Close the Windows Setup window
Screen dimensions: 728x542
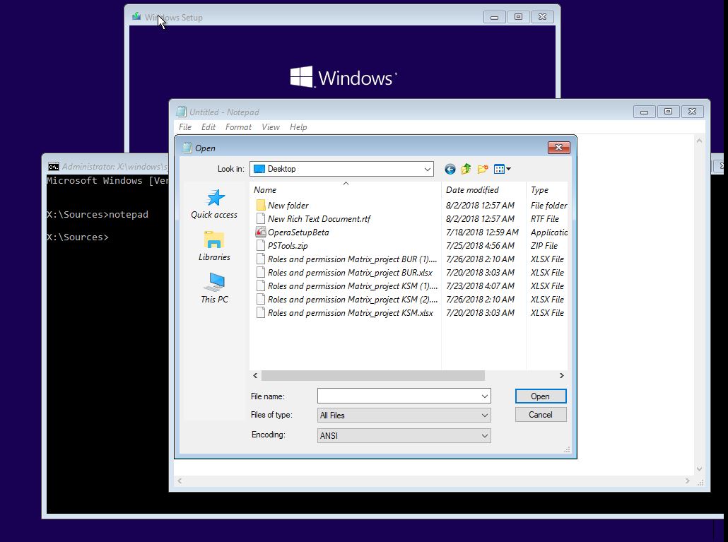[x=542, y=17]
